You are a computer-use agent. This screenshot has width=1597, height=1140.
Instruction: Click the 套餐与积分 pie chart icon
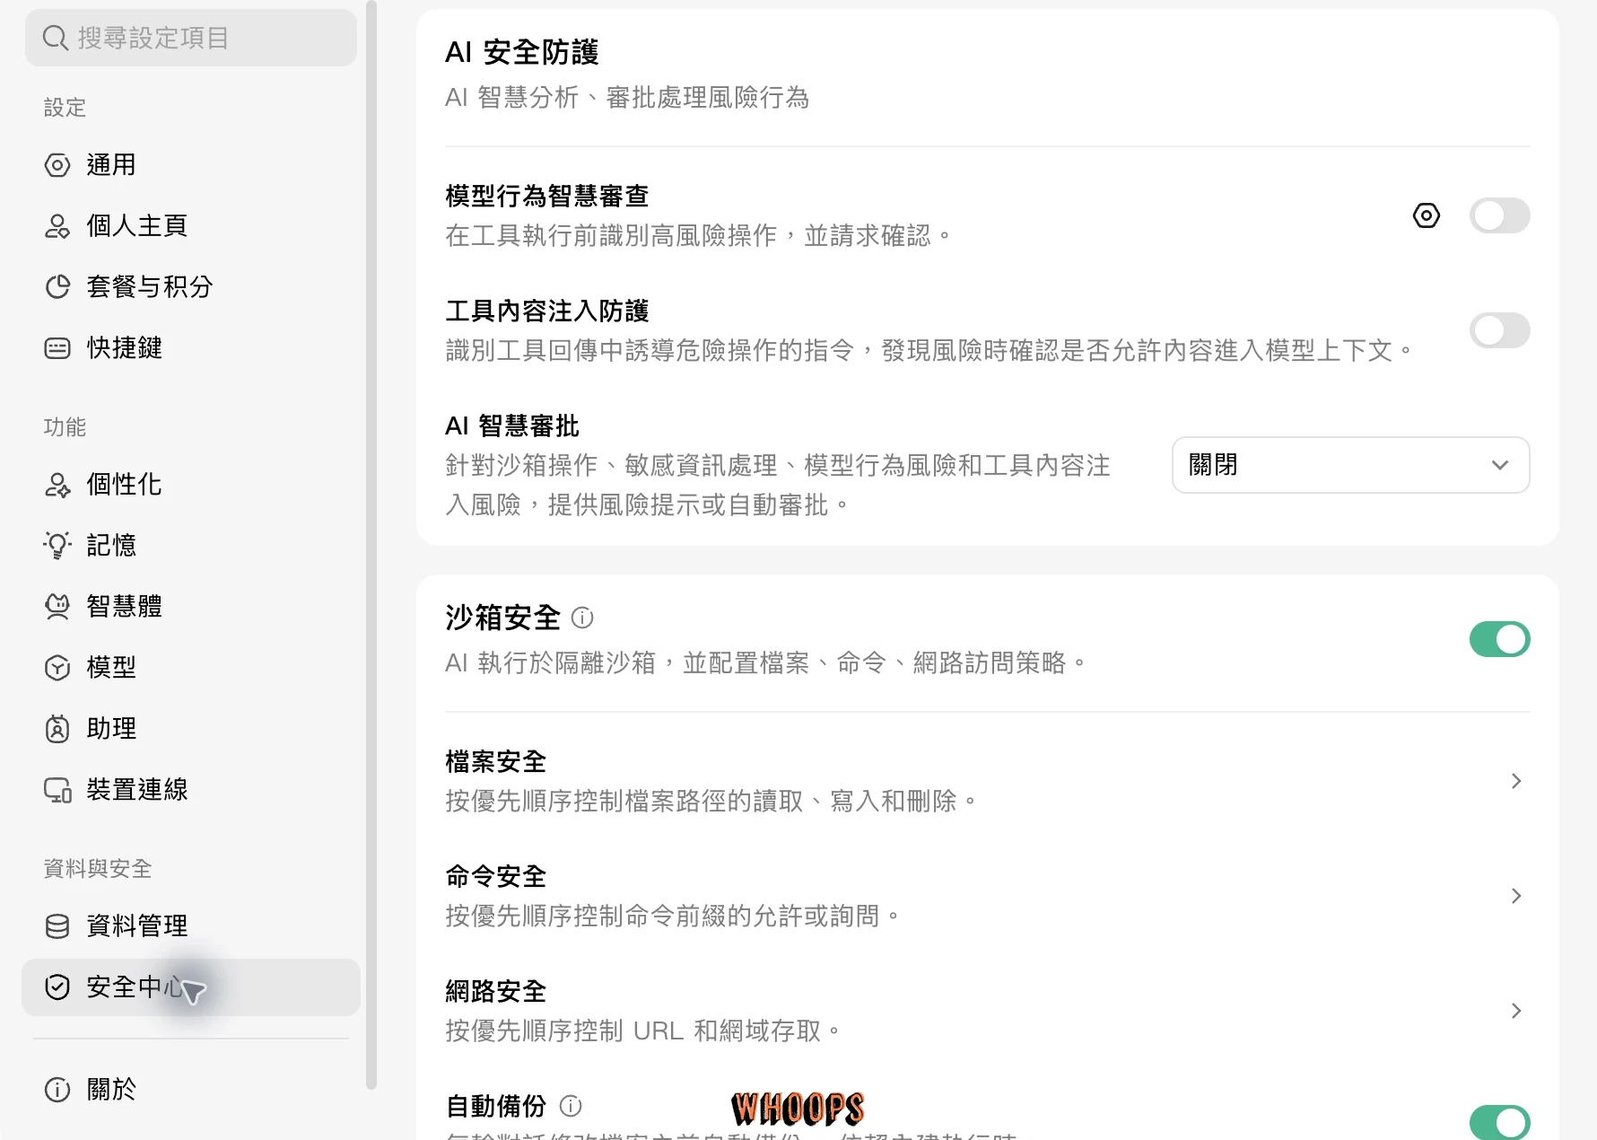click(x=57, y=287)
